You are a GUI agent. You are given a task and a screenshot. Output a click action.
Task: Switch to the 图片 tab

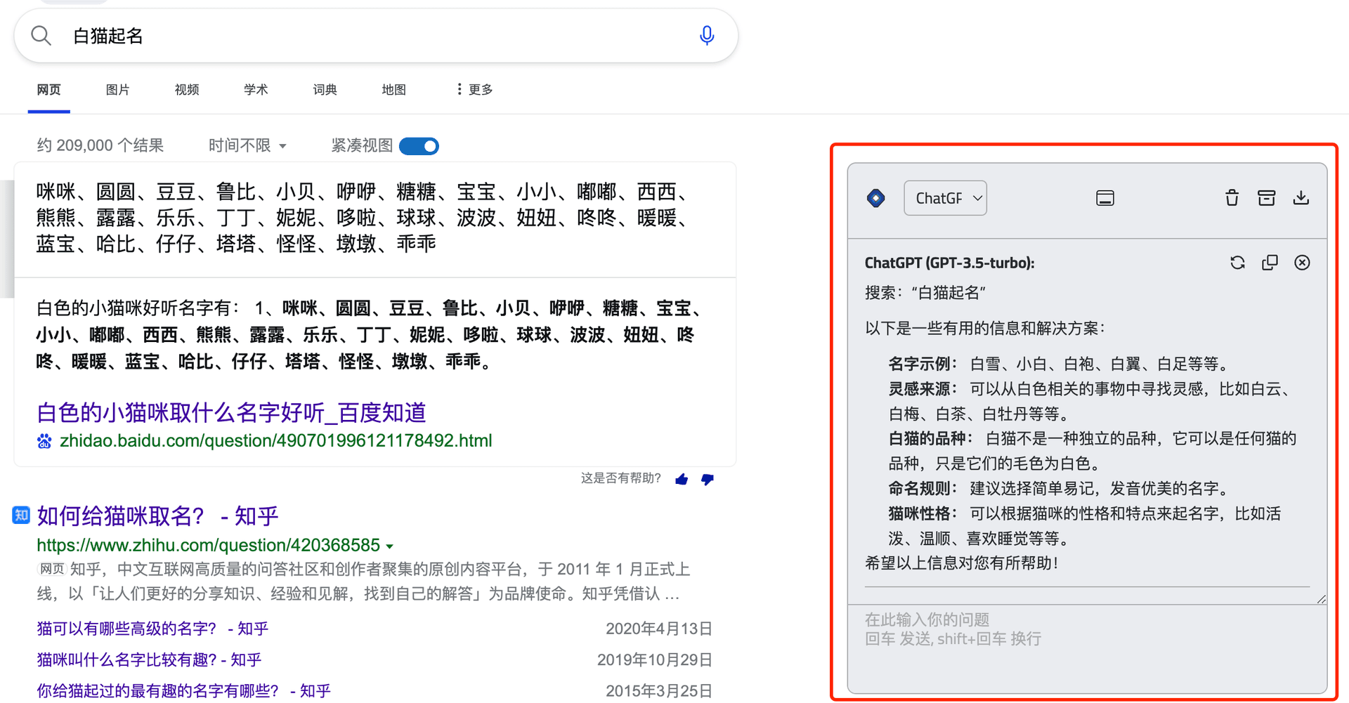117,90
